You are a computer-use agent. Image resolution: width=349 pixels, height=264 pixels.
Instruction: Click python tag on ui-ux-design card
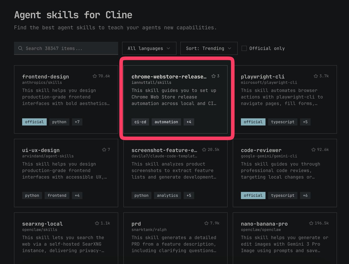pos(32,195)
